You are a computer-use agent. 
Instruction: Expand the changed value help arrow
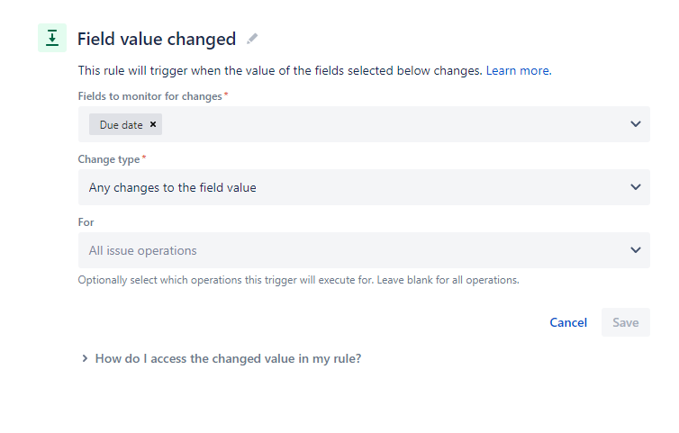pyautogui.click(x=85, y=358)
